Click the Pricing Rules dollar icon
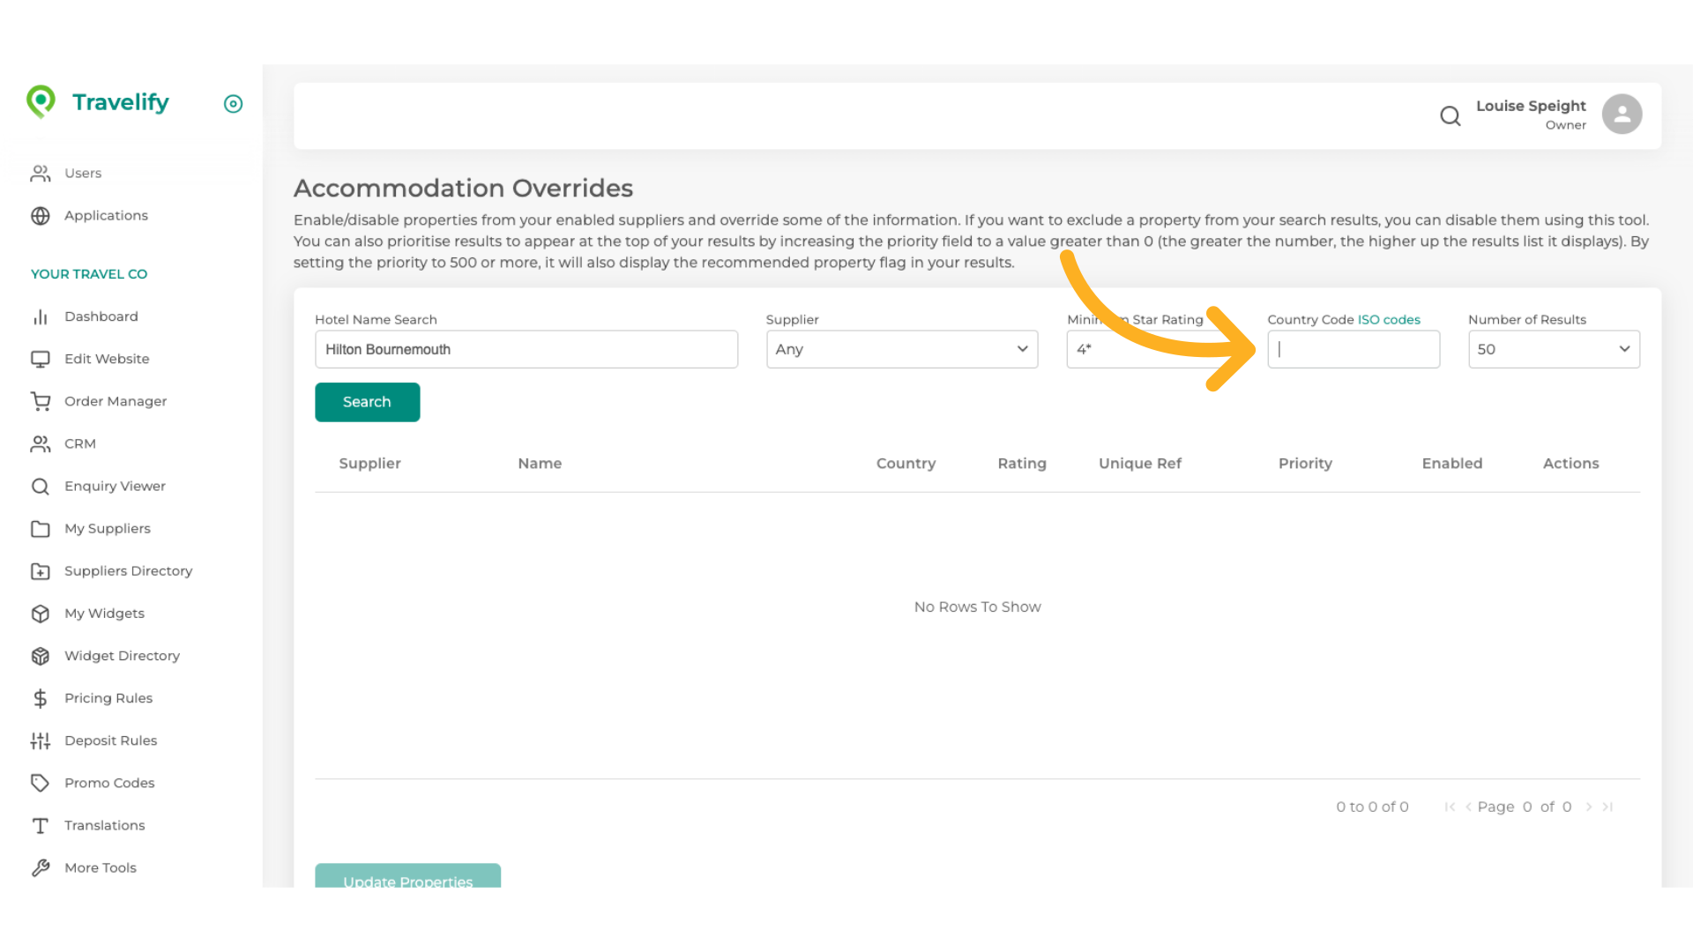Screen dimensions: 1693x952 [x=41, y=698]
